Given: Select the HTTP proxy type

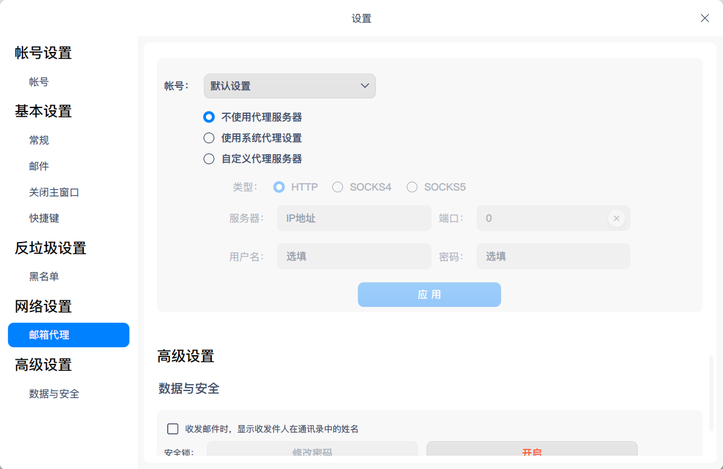Looking at the screenshot, I should coord(279,187).
